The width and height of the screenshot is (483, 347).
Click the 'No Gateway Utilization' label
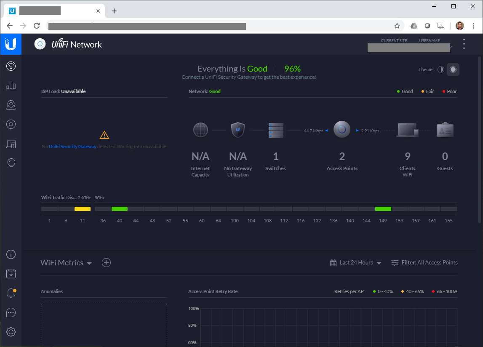point(238,171)
